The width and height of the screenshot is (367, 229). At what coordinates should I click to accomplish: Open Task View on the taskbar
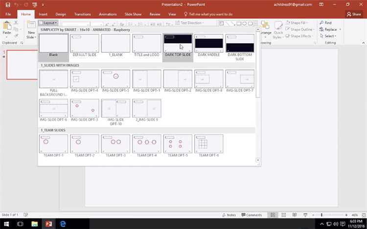21,223
